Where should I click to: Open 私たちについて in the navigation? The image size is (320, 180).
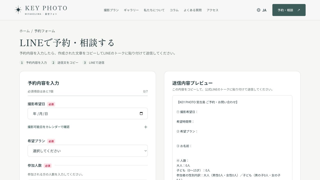pyautogui.click(x=154, y=10)
